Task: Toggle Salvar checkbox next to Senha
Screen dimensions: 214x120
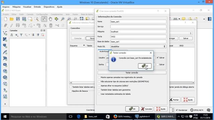Action: coord(157,64)
